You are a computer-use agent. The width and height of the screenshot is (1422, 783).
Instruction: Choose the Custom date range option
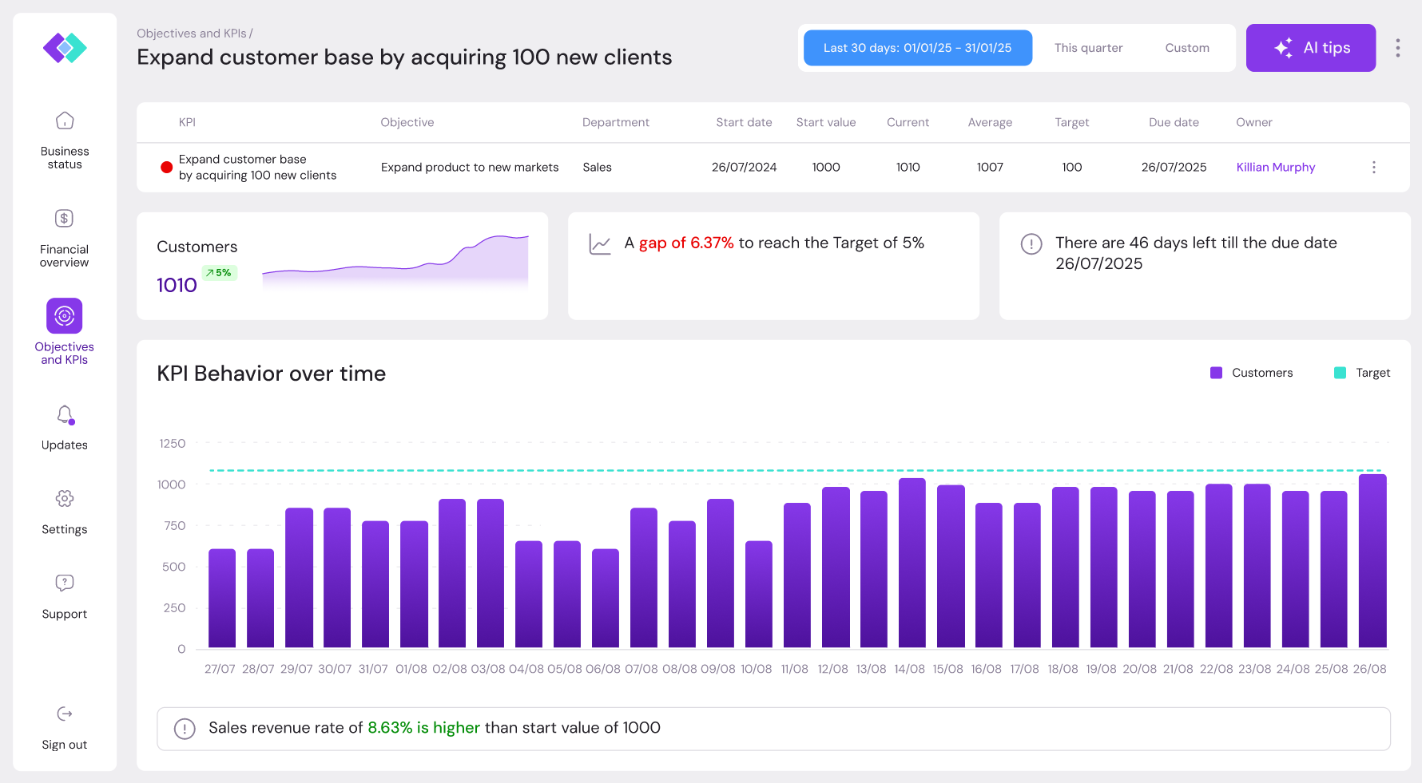[x=1187, y=48]
